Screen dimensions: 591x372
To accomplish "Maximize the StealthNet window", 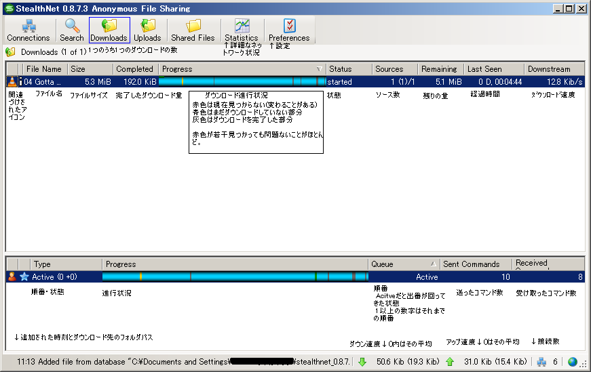I will tap(569, 9).
